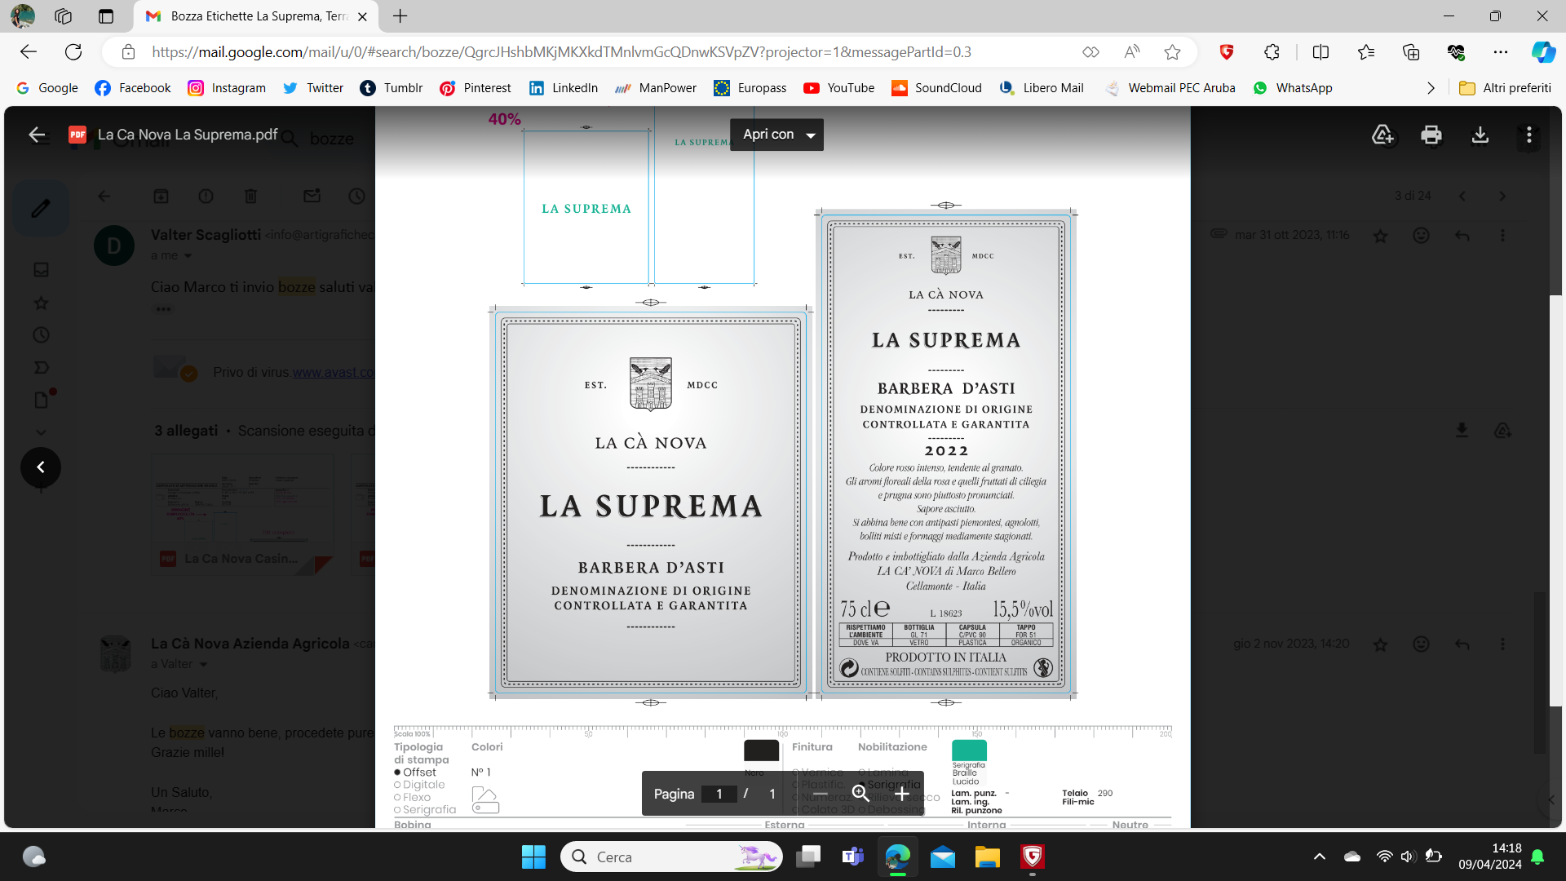This screenshot has height=881, width=1566.
Task: Click the Pagina page number field
Action: pyautogui.click(x=719, y=794)
